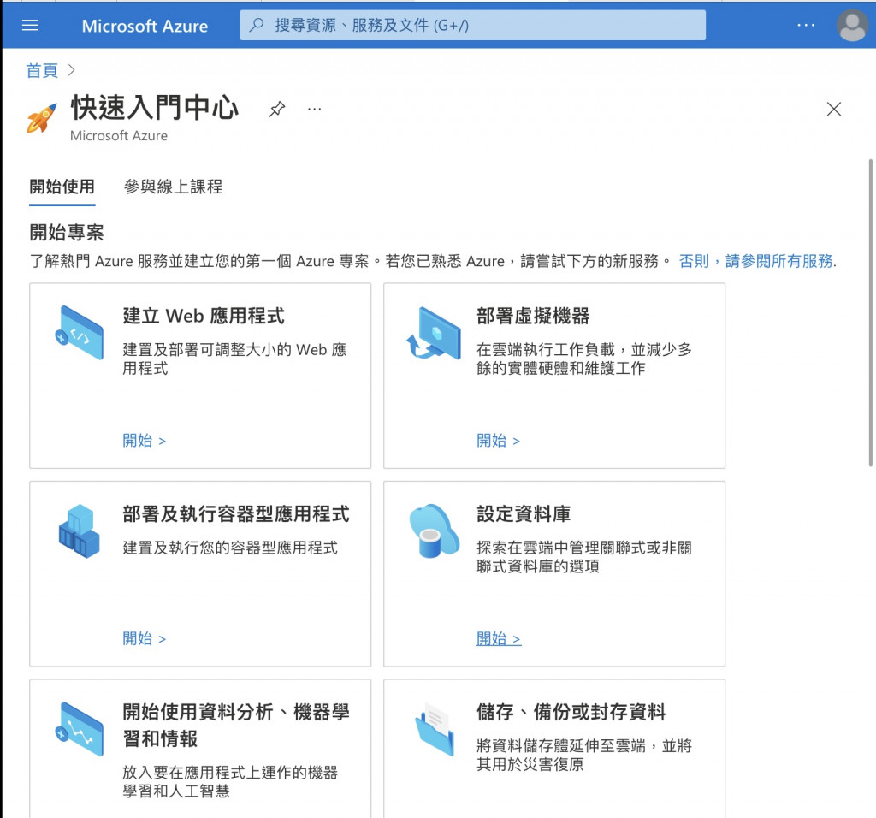This screenshot has height=818, width=876.
Task: Open the top bar ellipsis menu
Action: tap(806, 25)
